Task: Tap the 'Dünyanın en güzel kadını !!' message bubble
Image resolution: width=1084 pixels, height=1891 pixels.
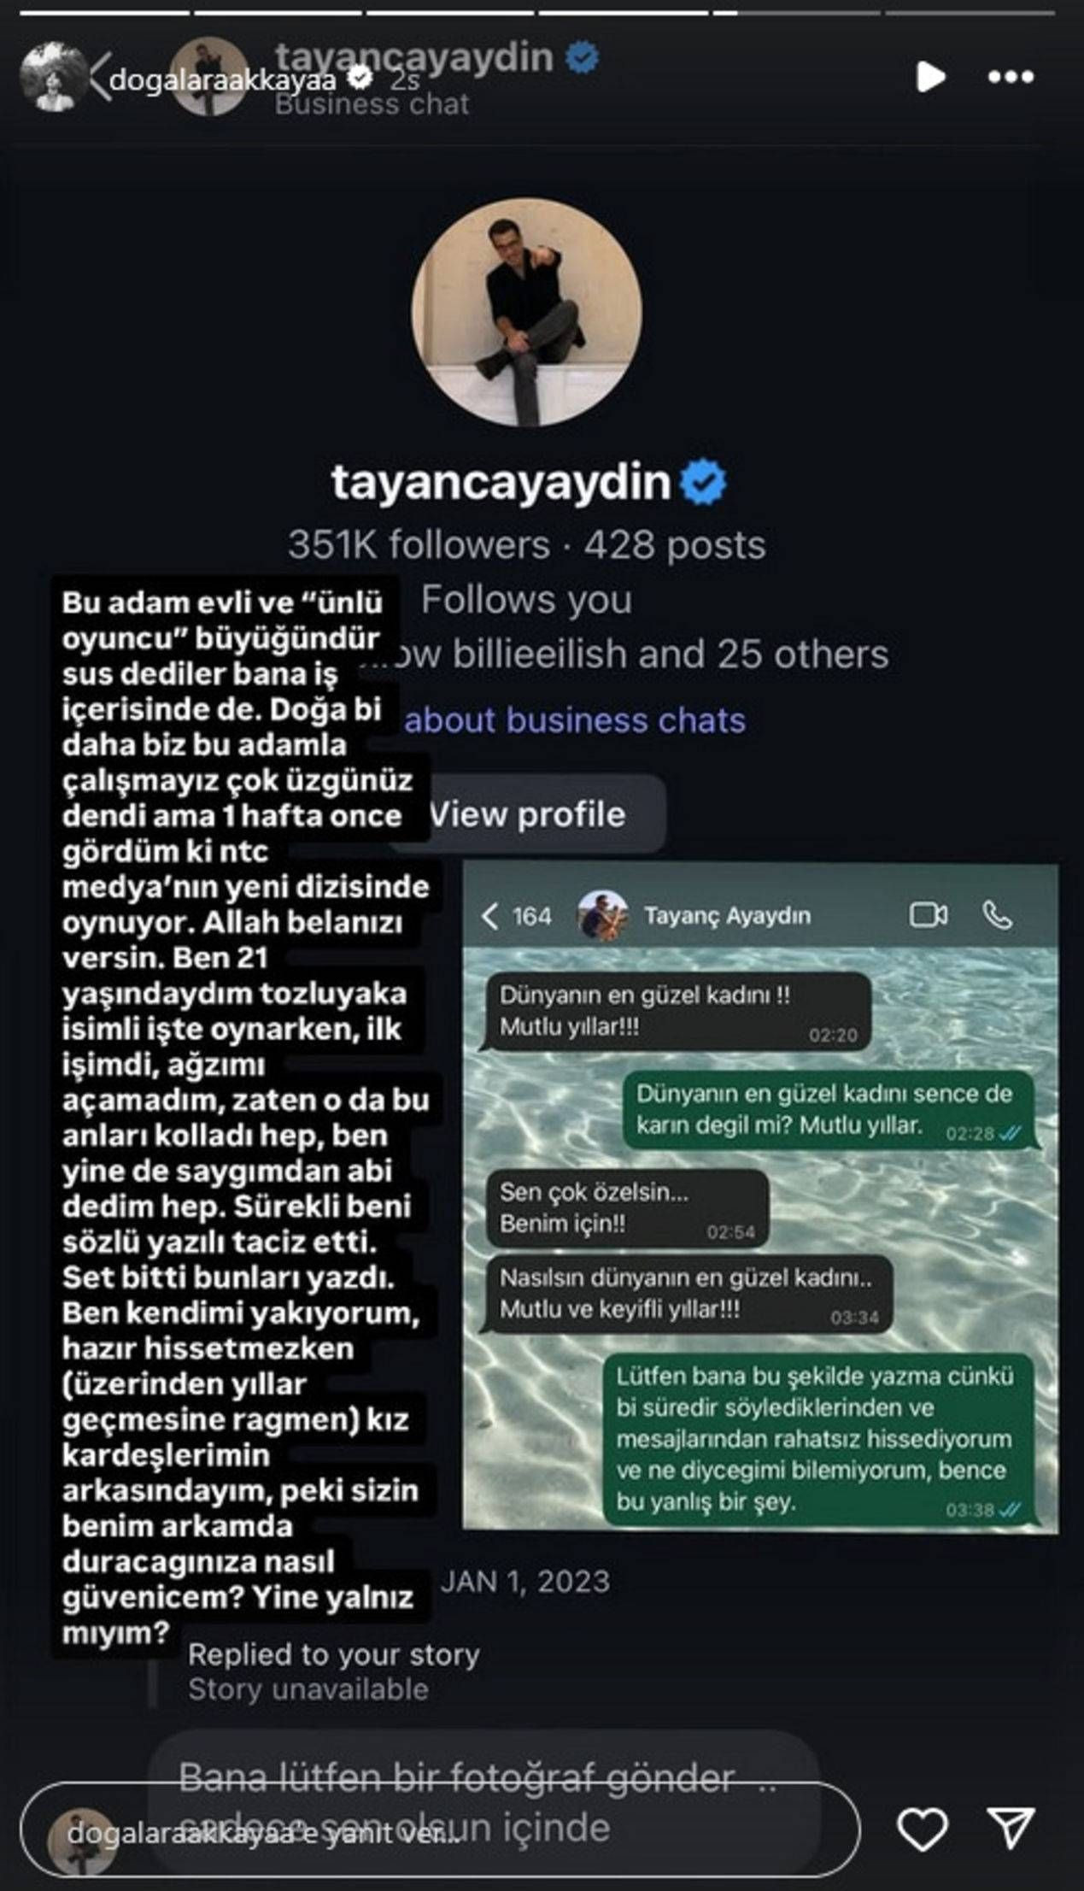Action: 675,1013
